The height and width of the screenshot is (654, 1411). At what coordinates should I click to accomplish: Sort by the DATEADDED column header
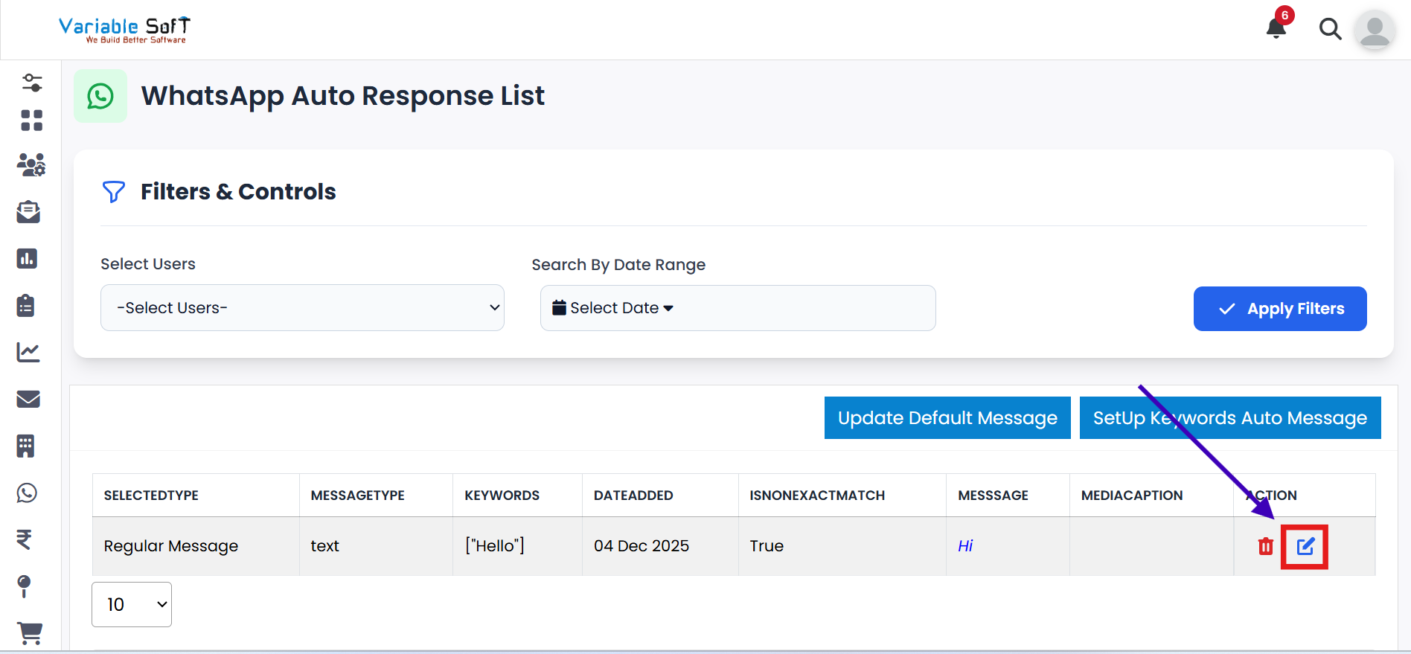(633, 496)
